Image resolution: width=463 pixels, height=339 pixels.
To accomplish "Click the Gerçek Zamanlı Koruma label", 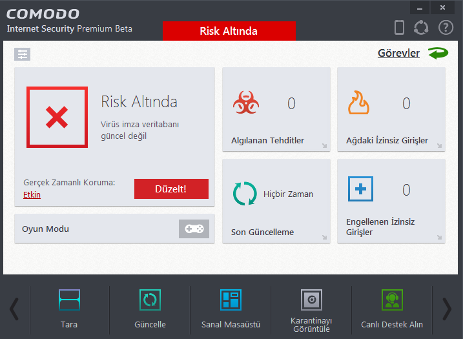I will tap(69, 183).
